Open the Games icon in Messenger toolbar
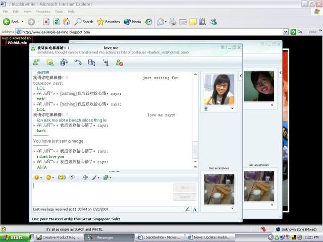Viewport: 323px width, 242px height. point(105,63)
